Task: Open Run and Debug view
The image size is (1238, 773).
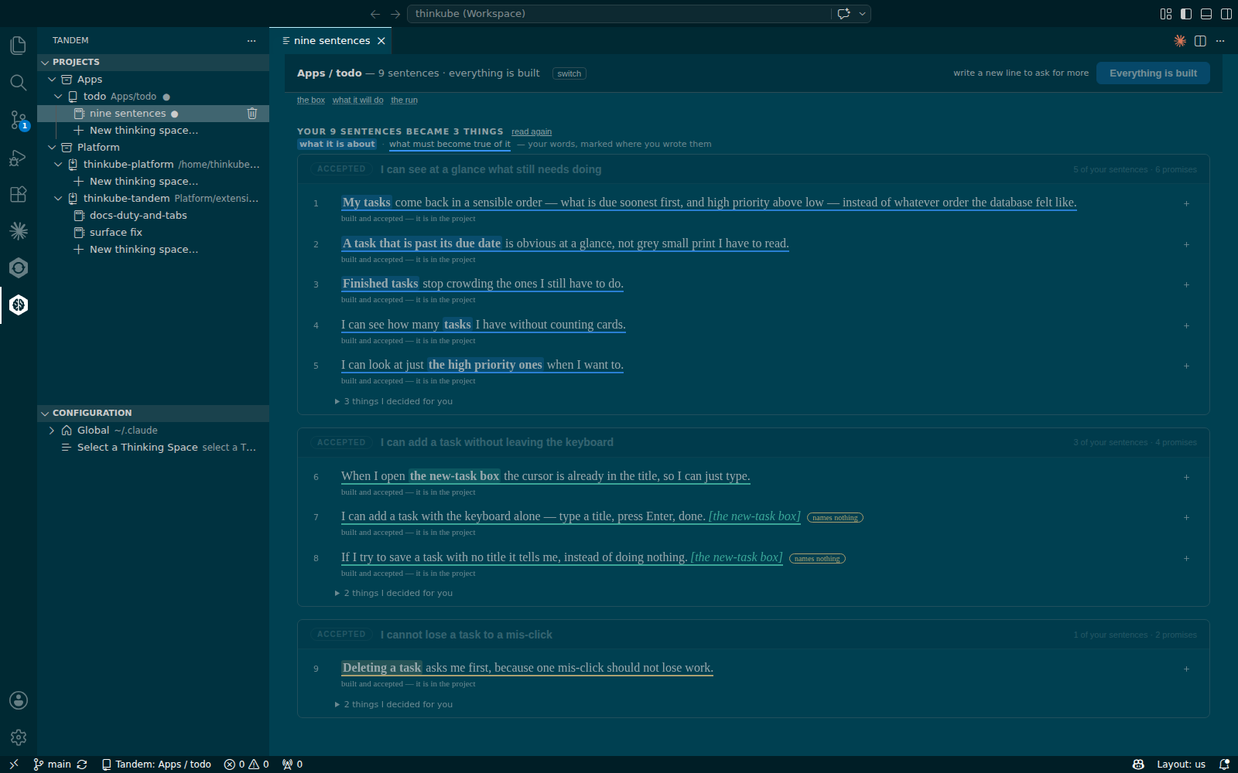Action: tap(19, 157)
